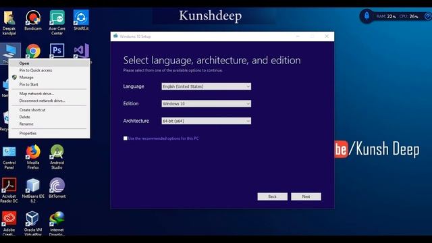
Task: Launch the Visual Studio desktop icon
Action: (81, 51)
